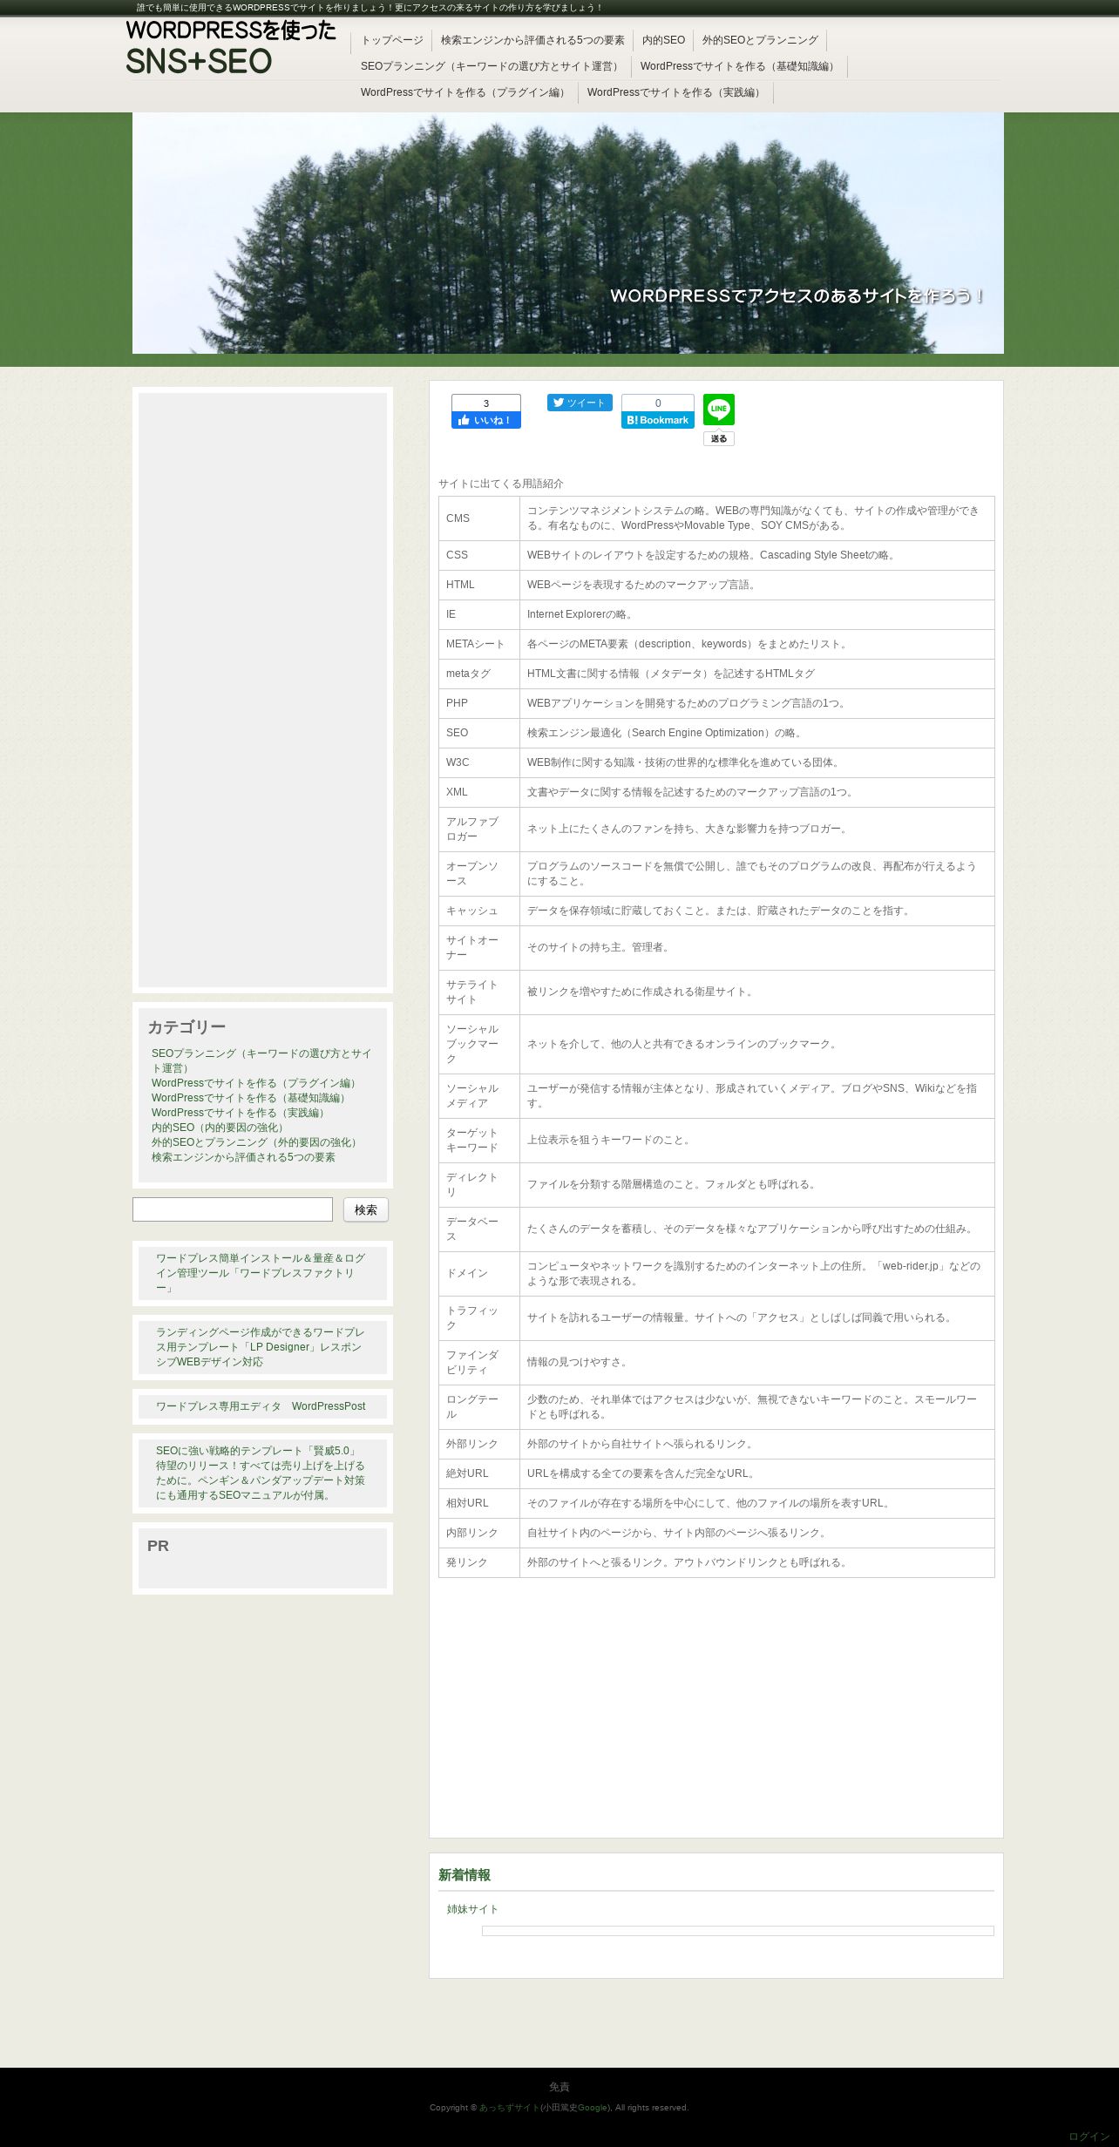Click the Google link in the copyright line
Image resolution: width=1119 pixels, height=2147 pixels.
click(x=593, y=2108)
